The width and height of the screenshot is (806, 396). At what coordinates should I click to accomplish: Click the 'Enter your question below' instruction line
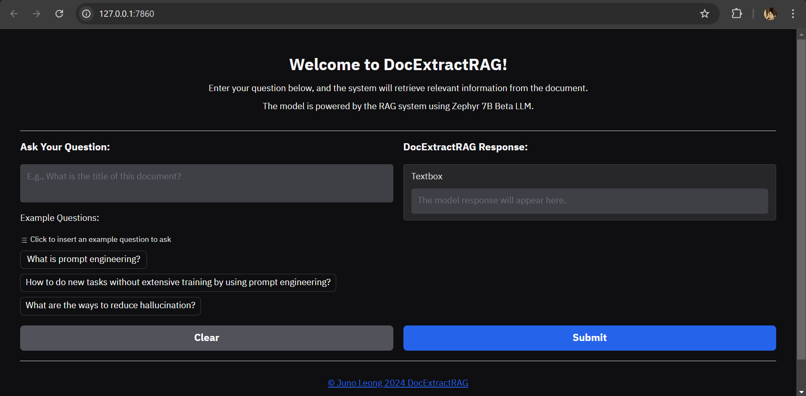[398, 88]
